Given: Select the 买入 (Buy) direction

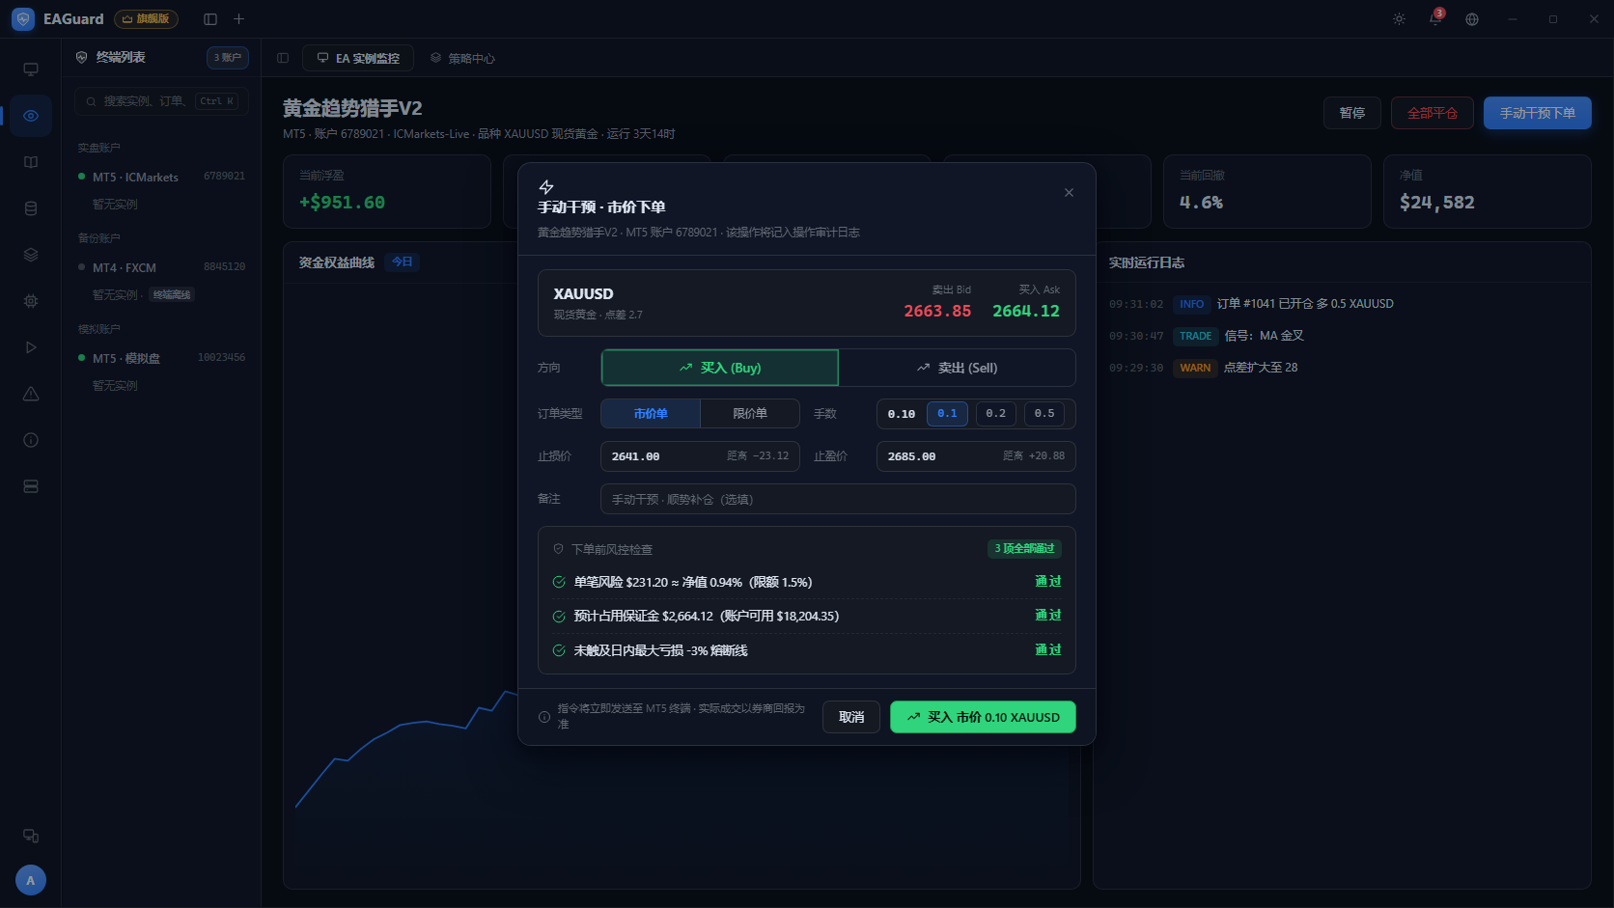Looking at the screenshot, I should point(720,368).
